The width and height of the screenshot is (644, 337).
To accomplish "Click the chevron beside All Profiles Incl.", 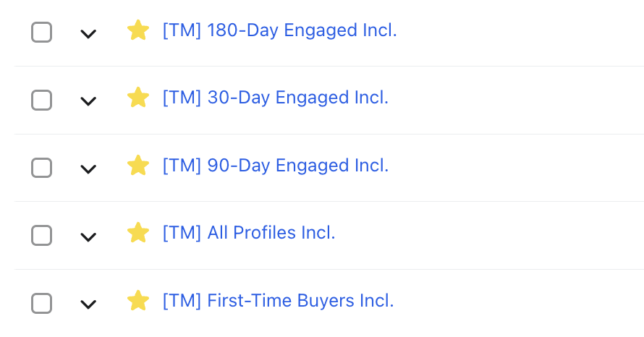I will click(88, 236).
